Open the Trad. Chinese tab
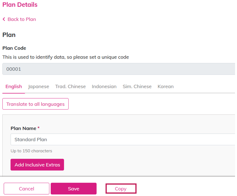The height and width of the screenshot is (196, 237). [70, 86]
